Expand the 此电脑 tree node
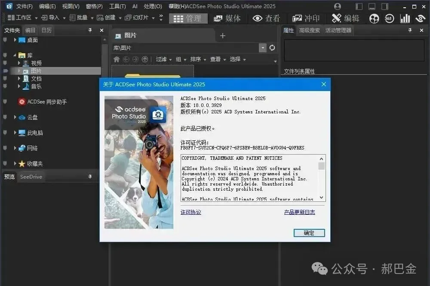 (x=15, y=133)
